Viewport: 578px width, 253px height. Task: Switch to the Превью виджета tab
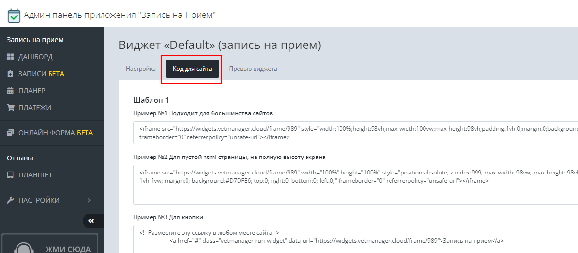[x=253, y=69]
